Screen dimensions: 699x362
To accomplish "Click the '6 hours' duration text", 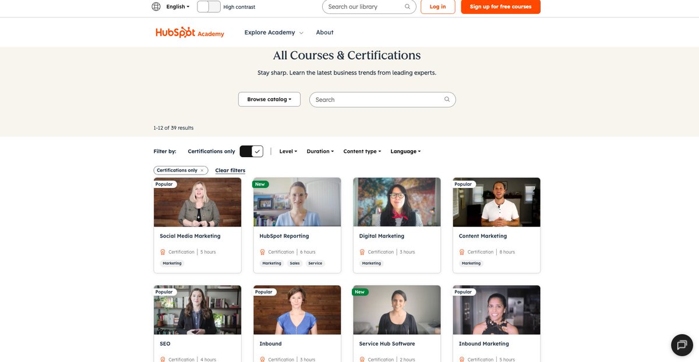I will pyautogui.click(x=308, y=252).
